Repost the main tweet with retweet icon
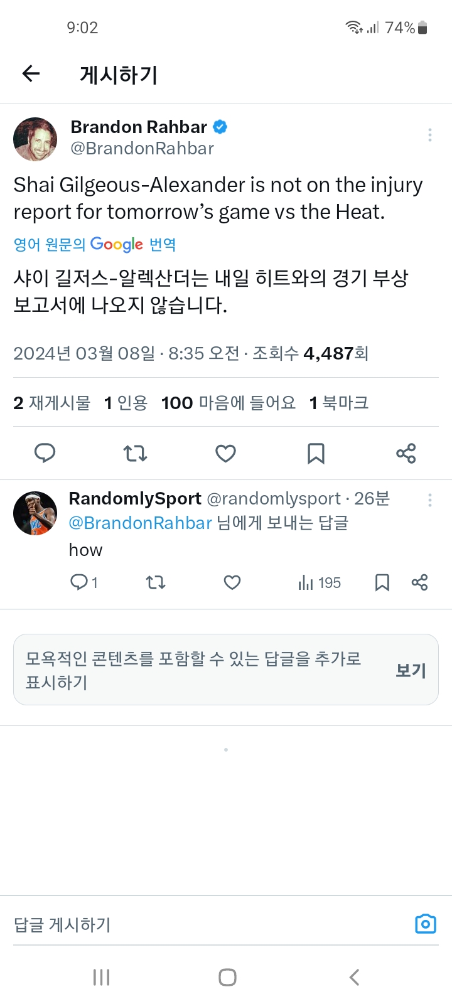452x1004 pixels. pyautogui.click(x=135, y=452)
